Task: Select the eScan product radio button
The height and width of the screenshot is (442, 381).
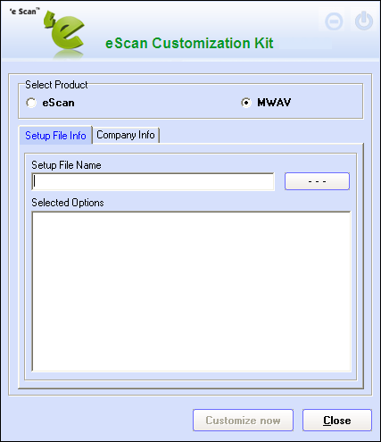Action: pos(31,103)
